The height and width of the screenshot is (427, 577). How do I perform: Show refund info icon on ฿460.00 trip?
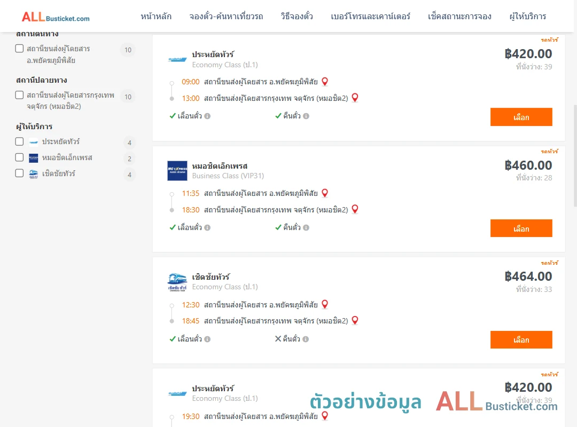[306, 228]
